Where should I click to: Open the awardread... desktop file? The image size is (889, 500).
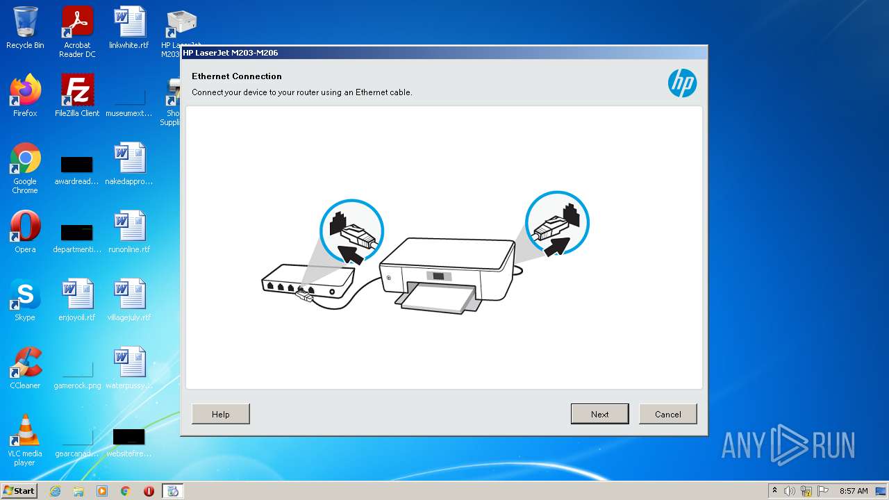[x=77, y=171]
